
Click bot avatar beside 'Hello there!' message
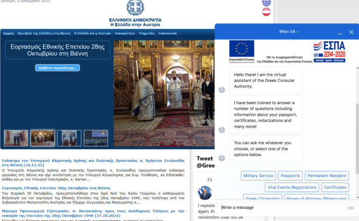point(222,90)
